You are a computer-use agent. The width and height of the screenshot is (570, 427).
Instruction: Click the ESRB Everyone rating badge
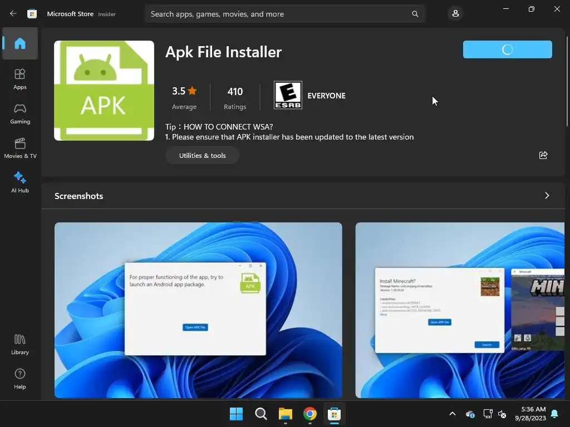coord(288,95)
